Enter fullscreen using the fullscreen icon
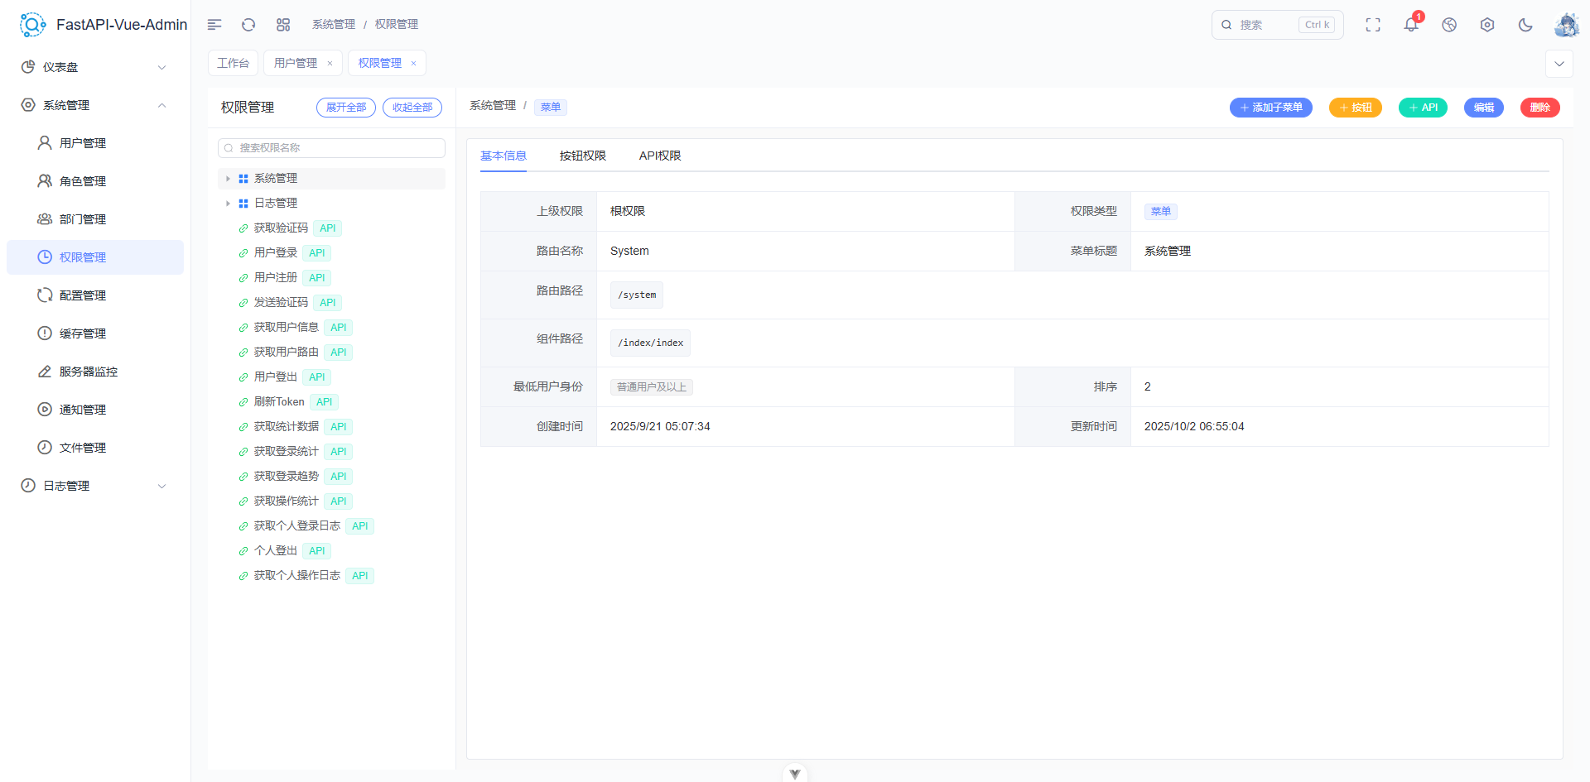This screenshot has width=1590, height=782. click(x=1373, y=25)
